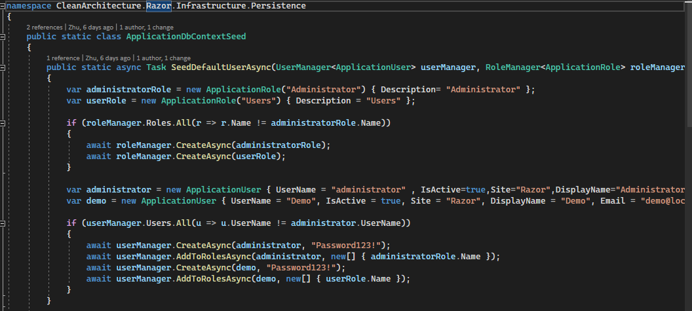Open "1 author, 1 change" above ApplicationDbContextSeed
Viewport: 692px width, 311px height.
point(147,27)
